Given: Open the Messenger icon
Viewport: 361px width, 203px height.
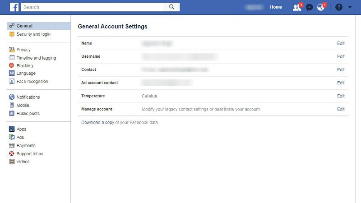Looking at the screenshot, I should point(309,7).
